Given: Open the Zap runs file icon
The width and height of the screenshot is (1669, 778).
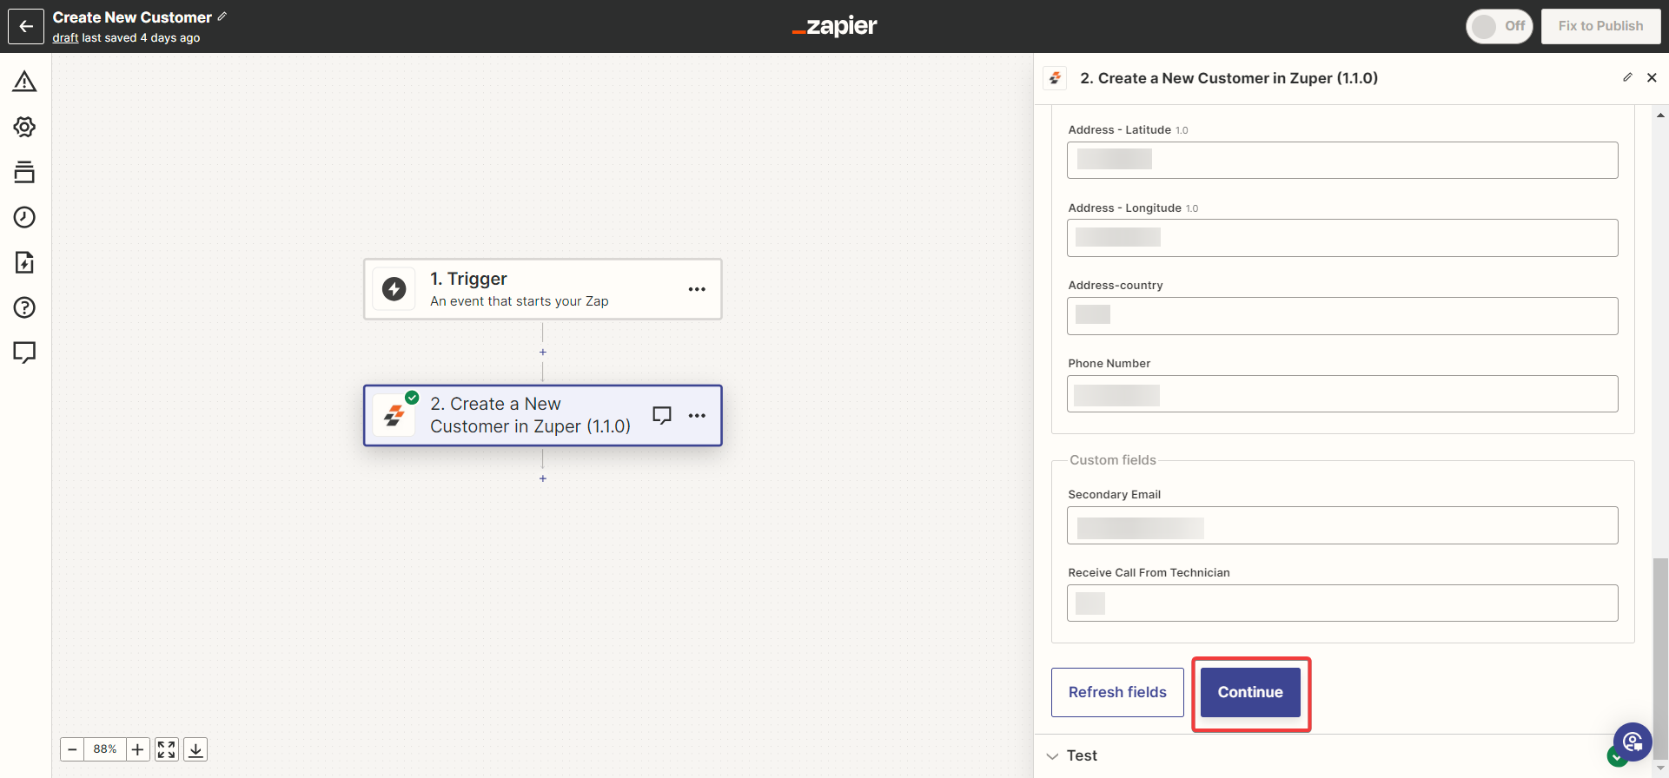Looking at the screenshot, I should pyautogui.click(x=24, y=262).
